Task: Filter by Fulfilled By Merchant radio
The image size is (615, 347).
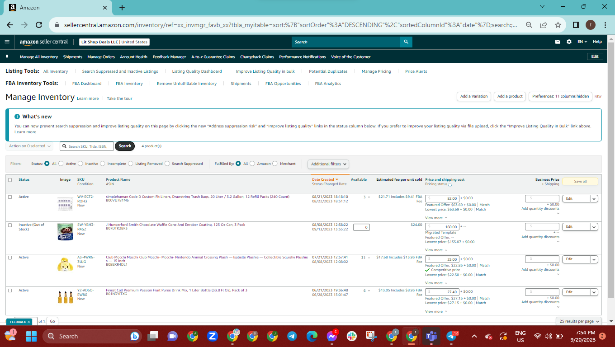Action: [275, 164]
